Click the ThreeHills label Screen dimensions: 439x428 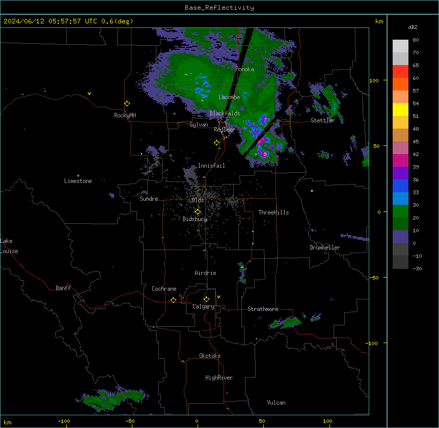point(273,212)
